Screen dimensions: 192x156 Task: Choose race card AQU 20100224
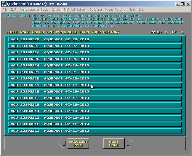[x=95, y=66]
